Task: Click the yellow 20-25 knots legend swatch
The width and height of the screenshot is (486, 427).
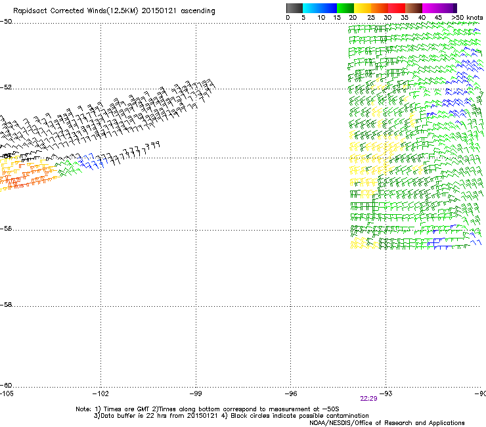Action: click(363, 8)
